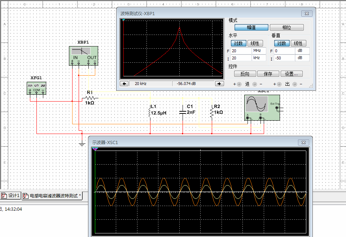Open Bode plotter 设置... settings
346x237 pixels.
tap(292, 74)
